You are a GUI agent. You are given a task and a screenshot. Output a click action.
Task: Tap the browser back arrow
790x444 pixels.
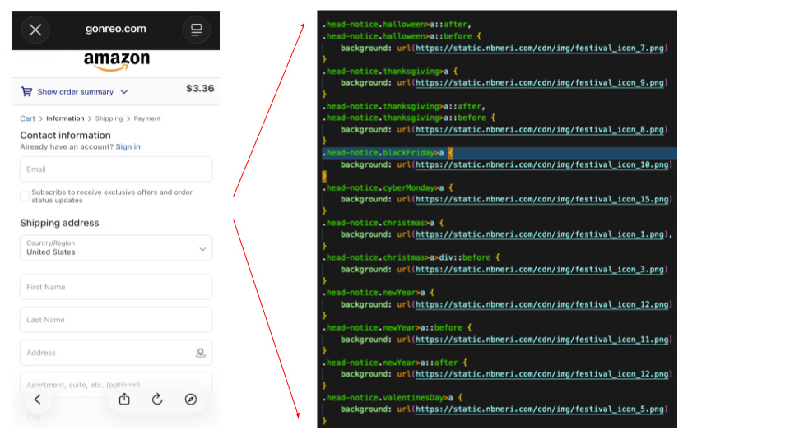tap(38, 400)
